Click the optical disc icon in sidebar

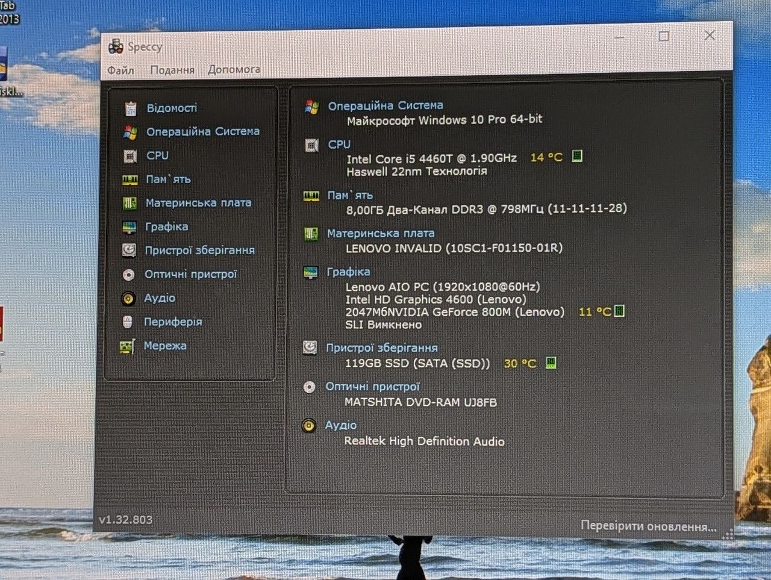pyautogui.click(x=128, y=275)
